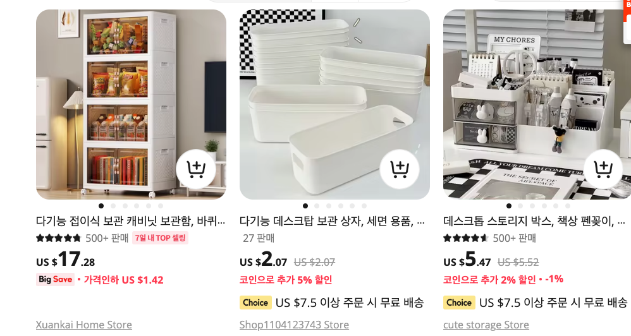This screenshot has width=631, height=336.
Task: Select second carousel dot under cabinet image
Action: click(x=113, y=206)
